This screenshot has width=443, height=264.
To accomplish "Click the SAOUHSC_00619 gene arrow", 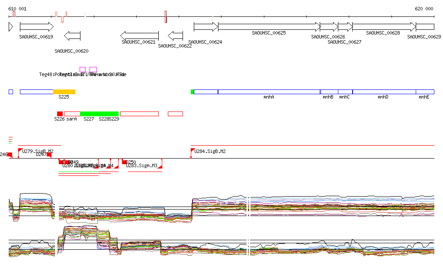I will coord(37,27).
